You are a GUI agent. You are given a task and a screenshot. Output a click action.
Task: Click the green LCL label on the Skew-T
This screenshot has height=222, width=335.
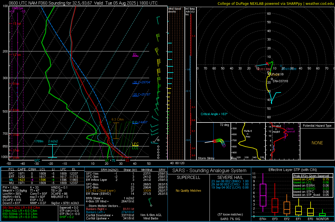pos(135,148)
